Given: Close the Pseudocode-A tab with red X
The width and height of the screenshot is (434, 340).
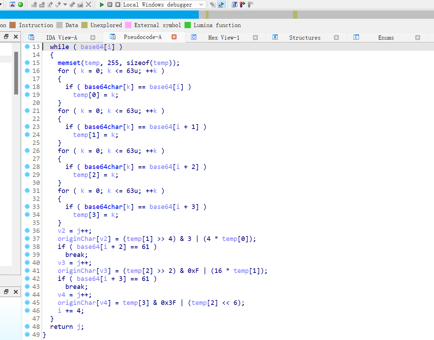Looking at the screenshot, I should 174,37.
